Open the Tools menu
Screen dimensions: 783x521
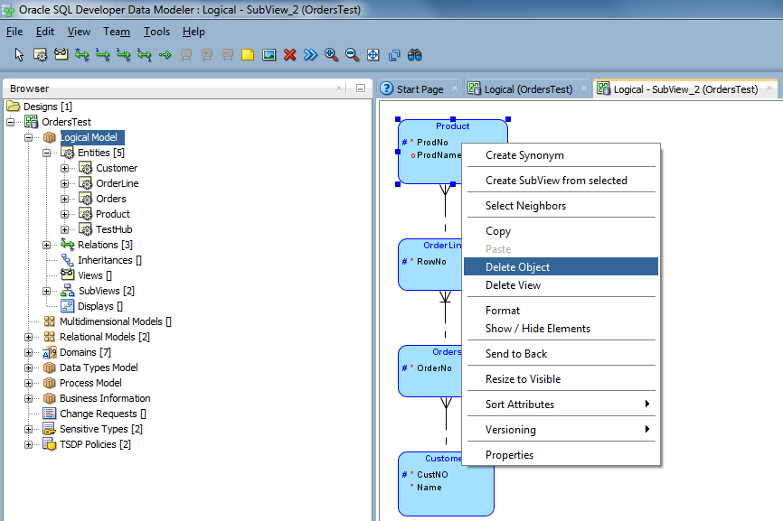(x=156, y=32)
